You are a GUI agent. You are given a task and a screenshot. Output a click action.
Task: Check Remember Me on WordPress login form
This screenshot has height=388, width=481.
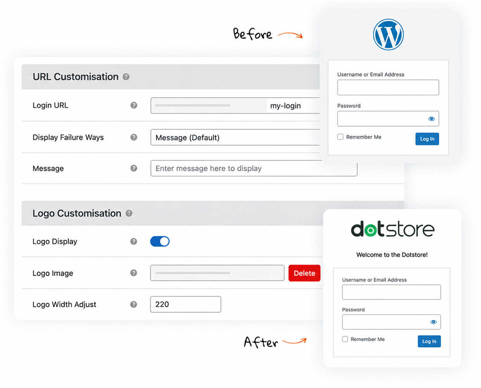pos(340,137)
